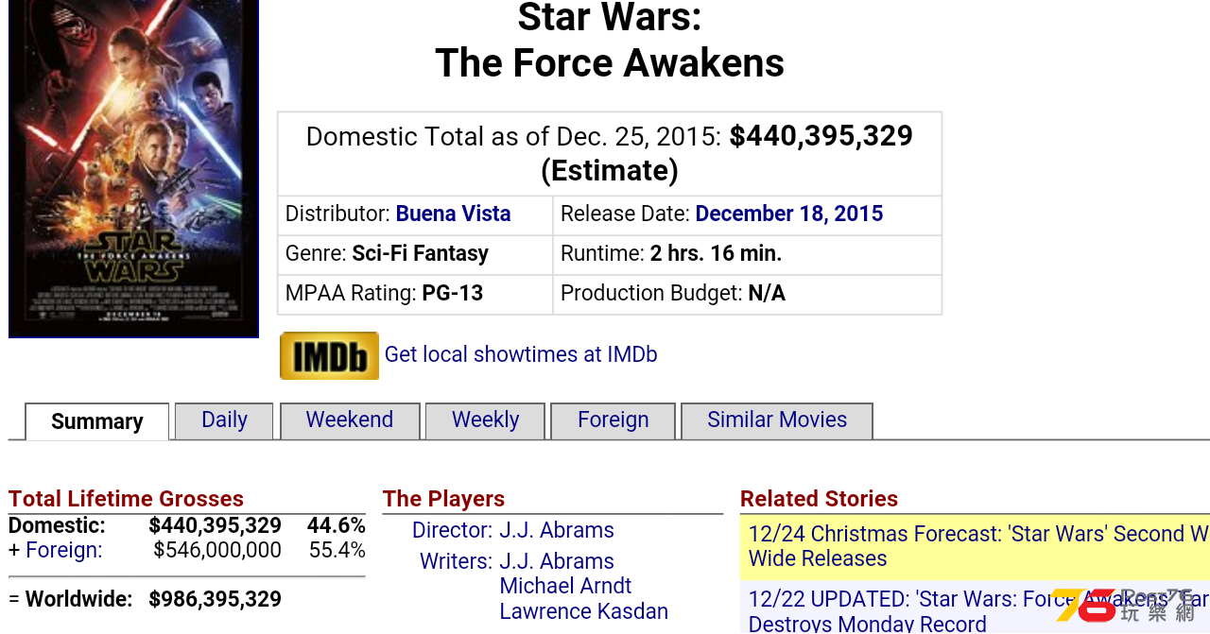Click the Director label link
1210x634 pixels.
[x=452, y=530]
